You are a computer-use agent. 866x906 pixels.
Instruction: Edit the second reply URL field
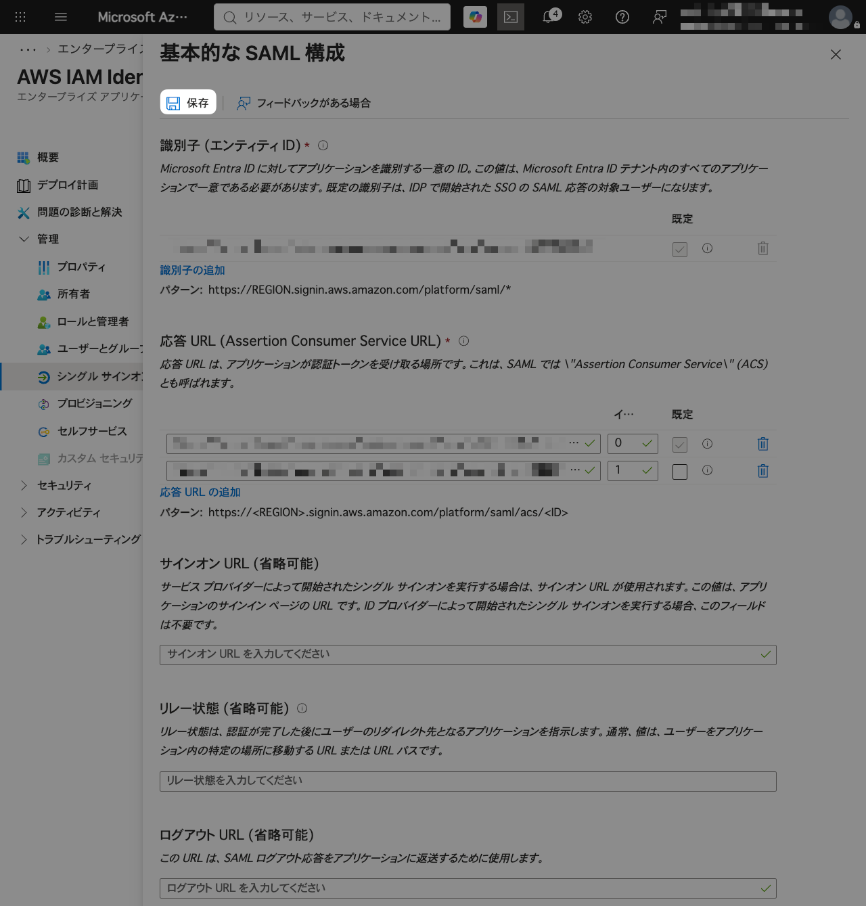(384, 470)
